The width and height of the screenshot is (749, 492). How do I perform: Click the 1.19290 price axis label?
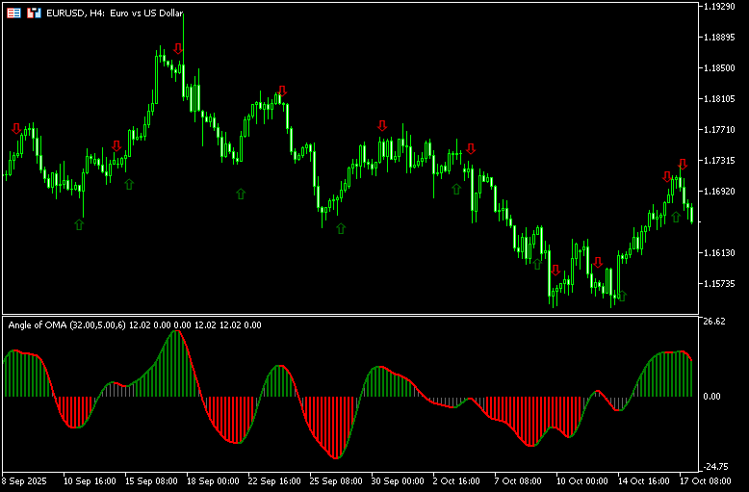718,7
